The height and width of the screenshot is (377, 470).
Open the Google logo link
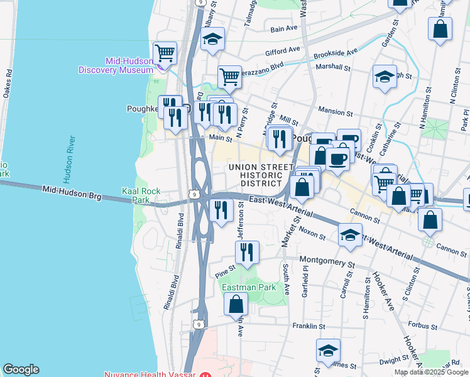(21, 370)
